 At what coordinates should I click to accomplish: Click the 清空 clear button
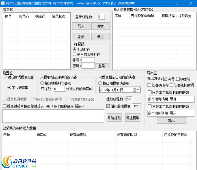click(x=100, y=26)
